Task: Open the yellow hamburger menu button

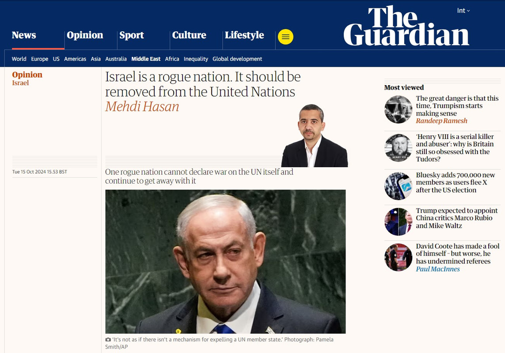Action: 285,37
